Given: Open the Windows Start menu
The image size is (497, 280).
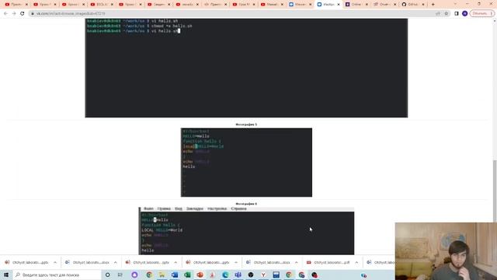Looking at the screenshot, I should pos(6,275).
